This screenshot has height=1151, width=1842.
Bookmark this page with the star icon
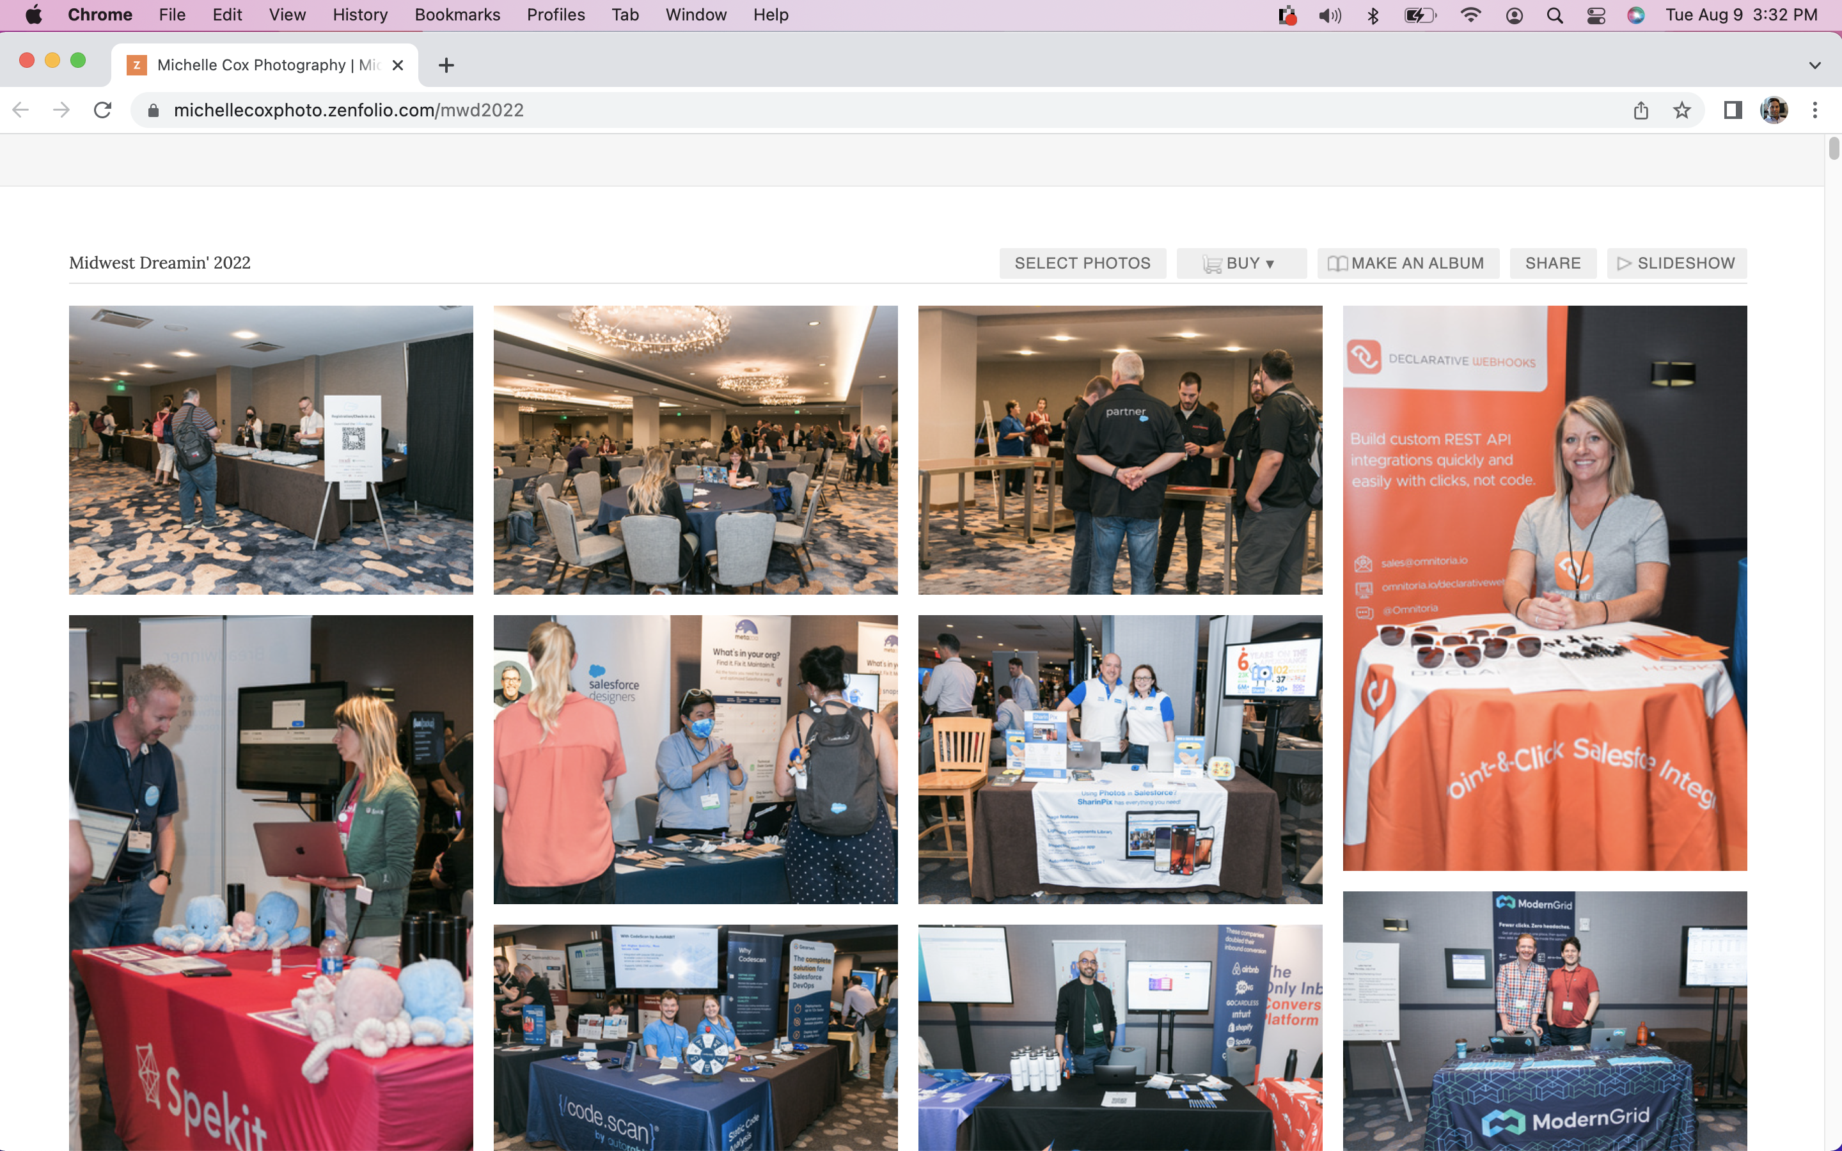1682,111
